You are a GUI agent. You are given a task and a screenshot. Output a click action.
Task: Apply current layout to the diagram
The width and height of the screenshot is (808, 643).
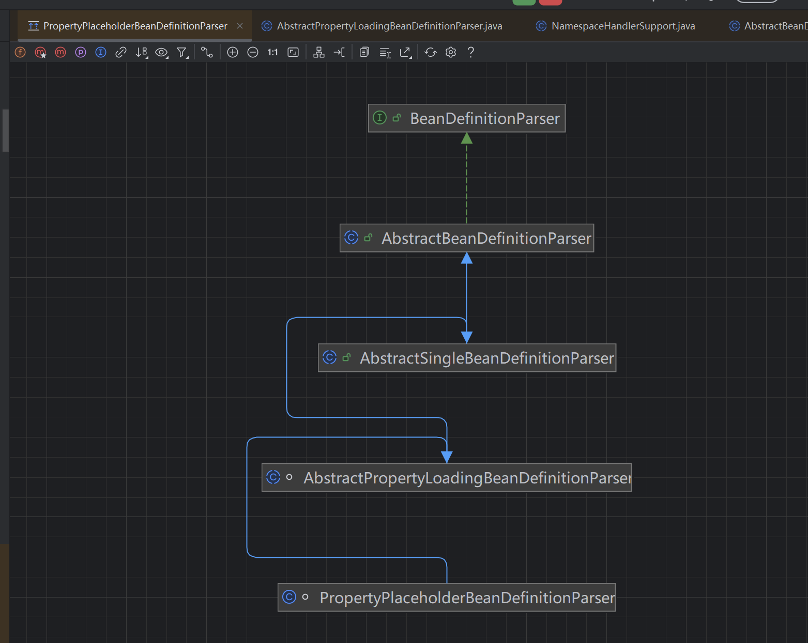coord(319,52)
